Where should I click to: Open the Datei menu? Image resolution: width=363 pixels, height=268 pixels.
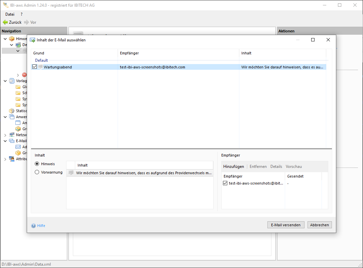coord(10,14)
